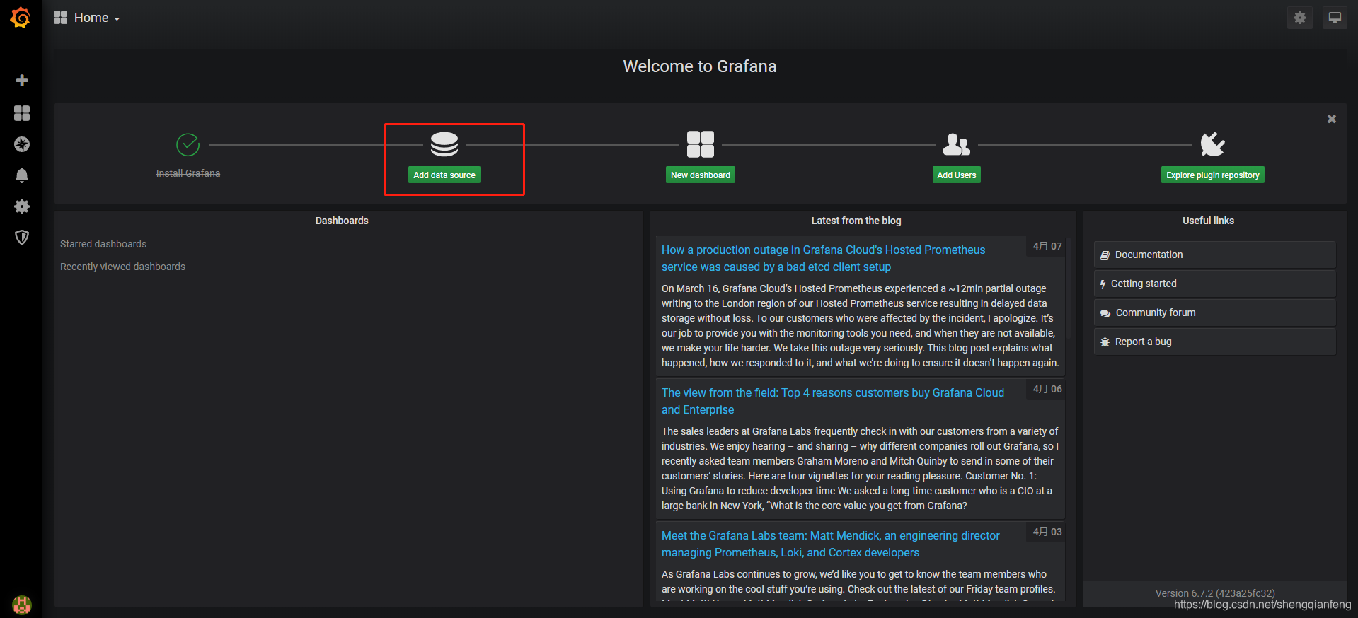Screen dimensions: 1358x618
Task: Click the Starred dashboards heading
Action: point(103,244)
